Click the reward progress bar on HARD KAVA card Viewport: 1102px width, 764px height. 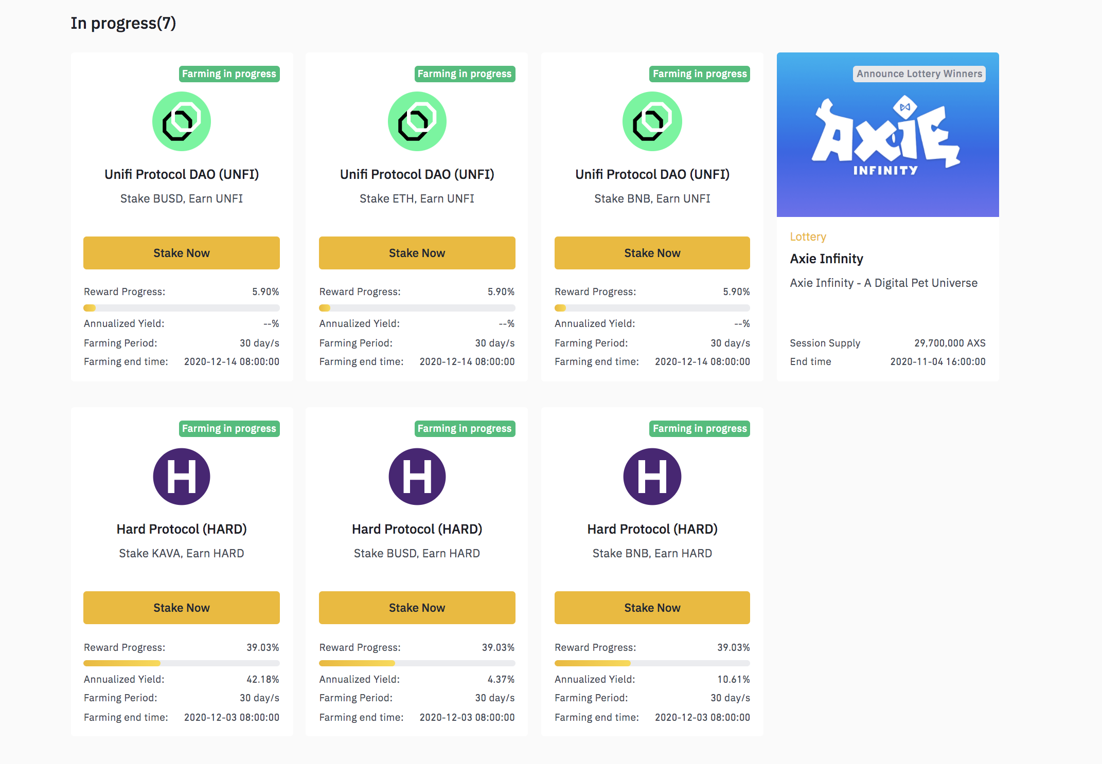pyautogui.click(x=182, y=663)
